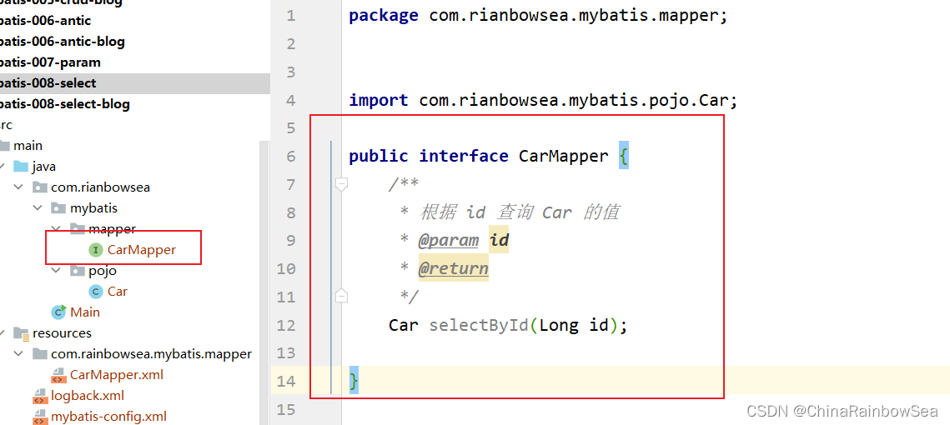This screenshot has height=425, width=950.
Task: Click the resources folder icon
Action: tap(21, 333)
